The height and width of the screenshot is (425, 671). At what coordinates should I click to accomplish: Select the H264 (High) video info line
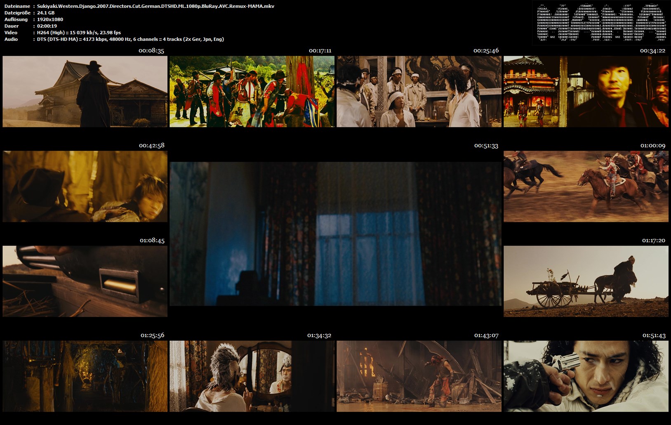(x=79, y=33)
